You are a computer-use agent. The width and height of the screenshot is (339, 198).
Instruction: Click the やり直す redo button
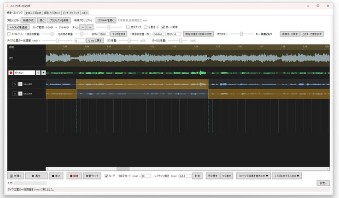coord(226,176)
